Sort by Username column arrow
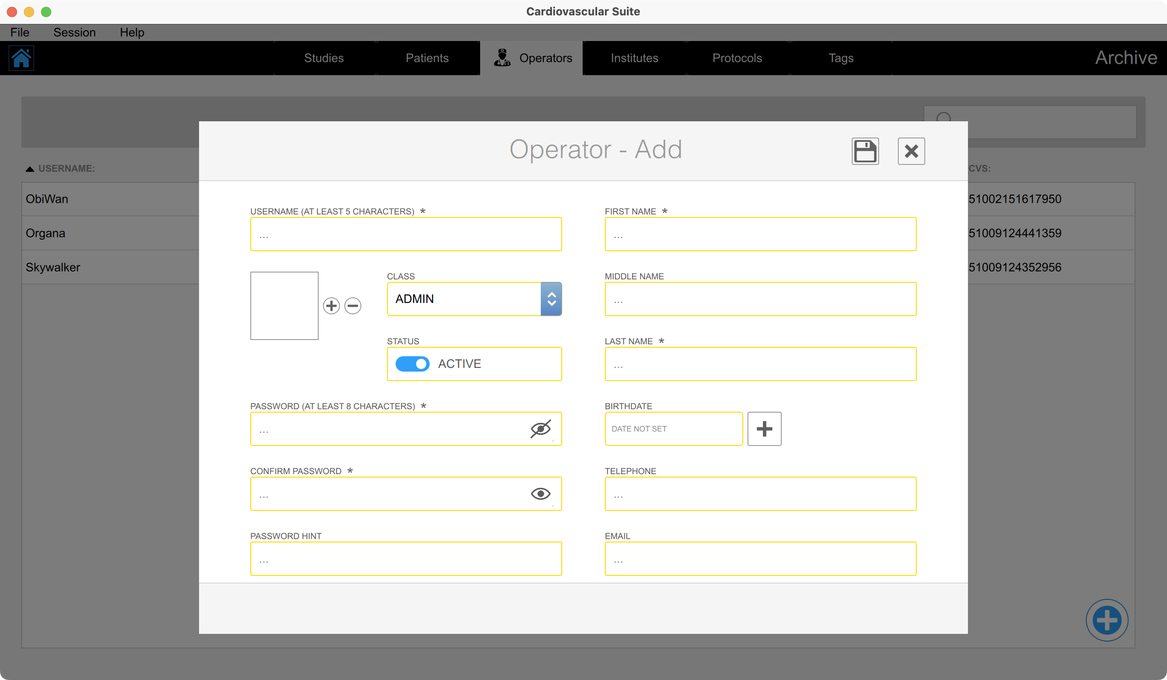Viewport: 1167px width, 680px height. tap(29, 169)
